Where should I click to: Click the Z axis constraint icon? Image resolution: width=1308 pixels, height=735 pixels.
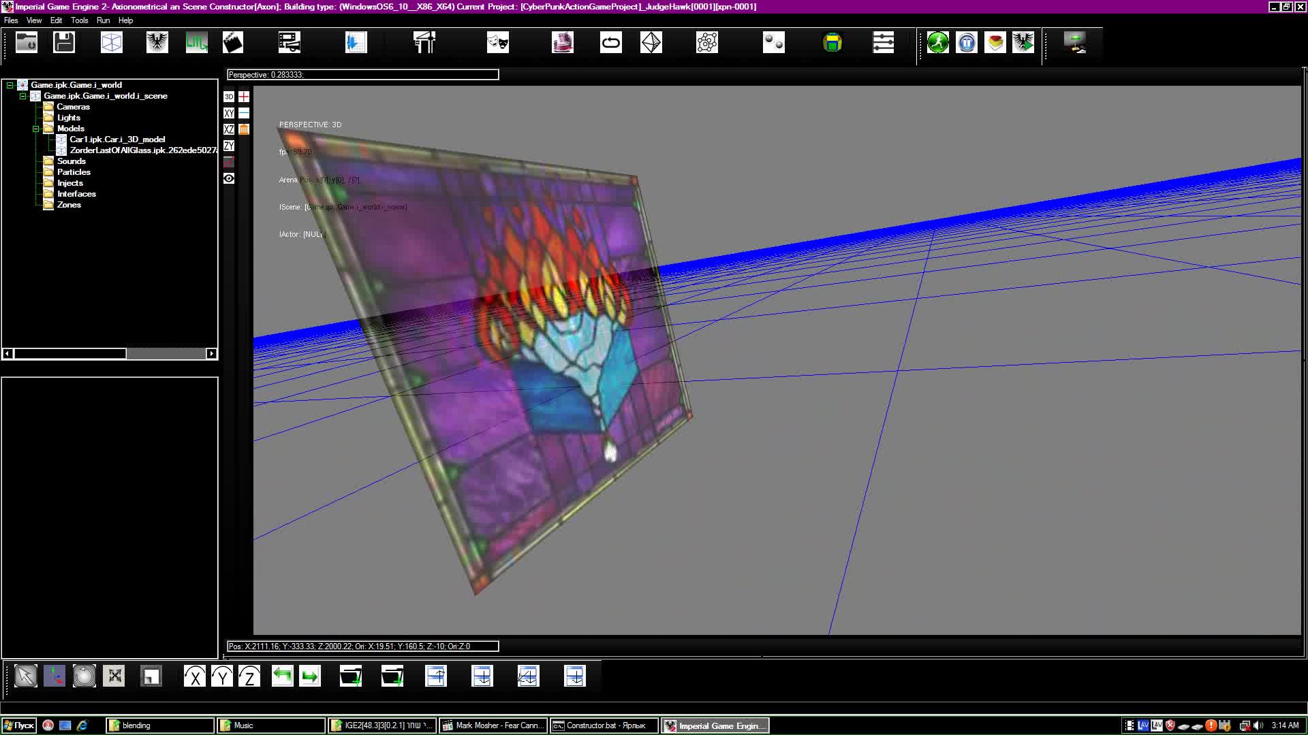249,676
